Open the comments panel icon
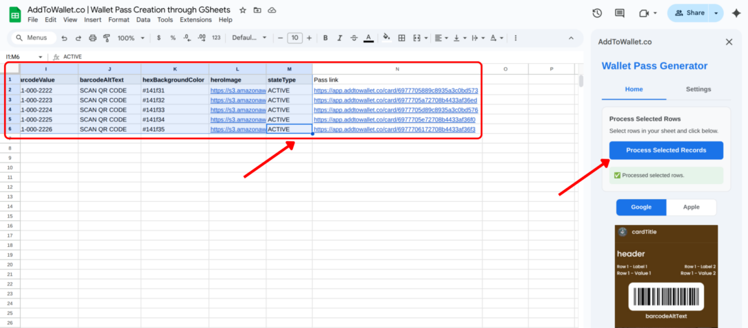Screen dimensions: 748x328 620,13
